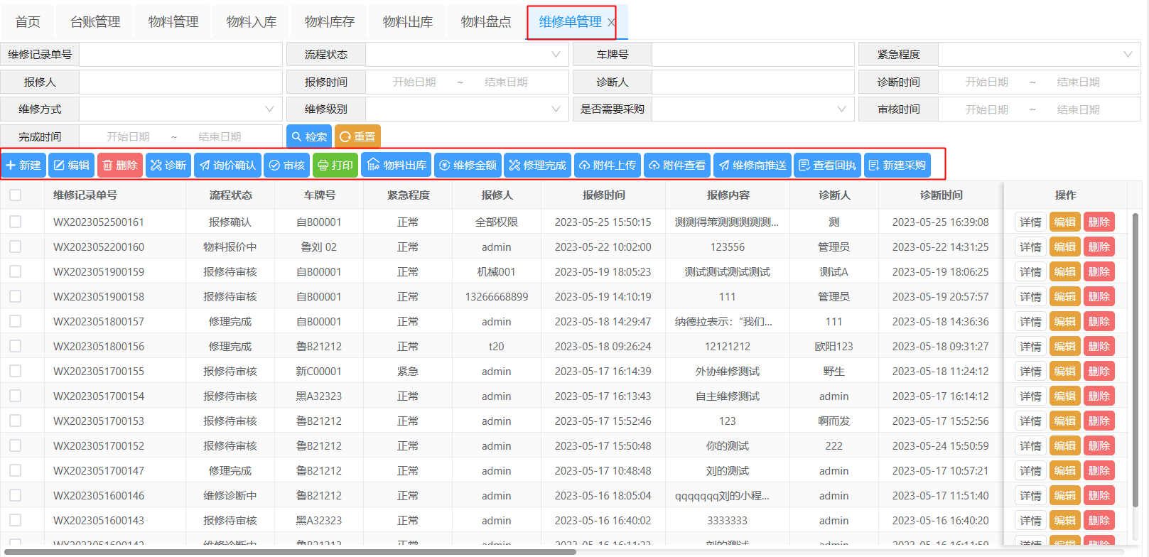Check the row for WX2023052500161
Screen dimensions: 1149x557
click(x=16, y=222)
